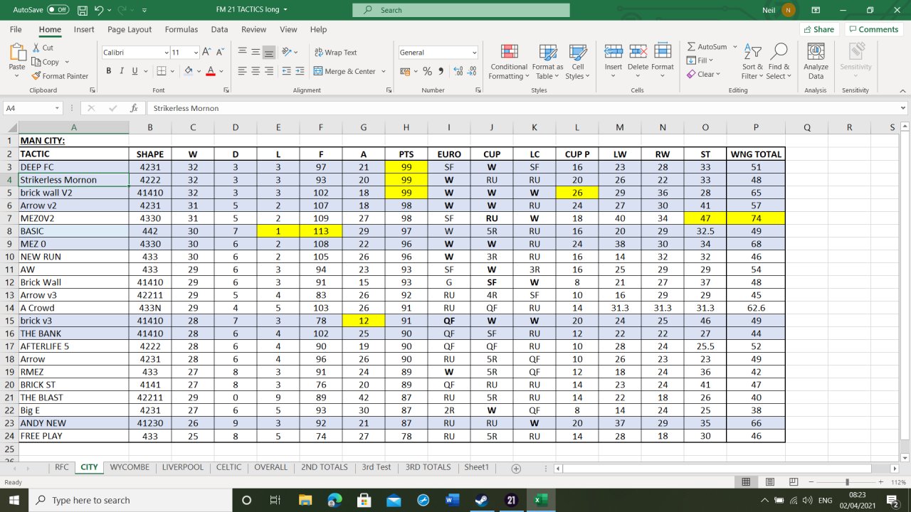Apply the red font color
The height and width of the screenshot is (512, 911).
coord(211,71)
